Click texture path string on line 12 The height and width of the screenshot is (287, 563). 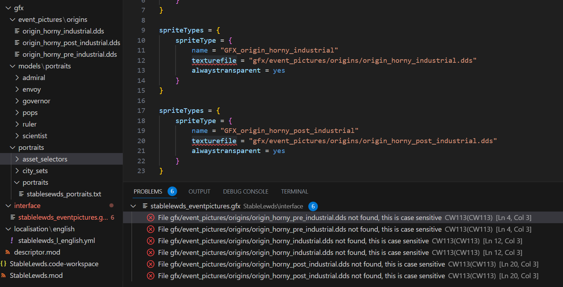click(x=363, y=60)
